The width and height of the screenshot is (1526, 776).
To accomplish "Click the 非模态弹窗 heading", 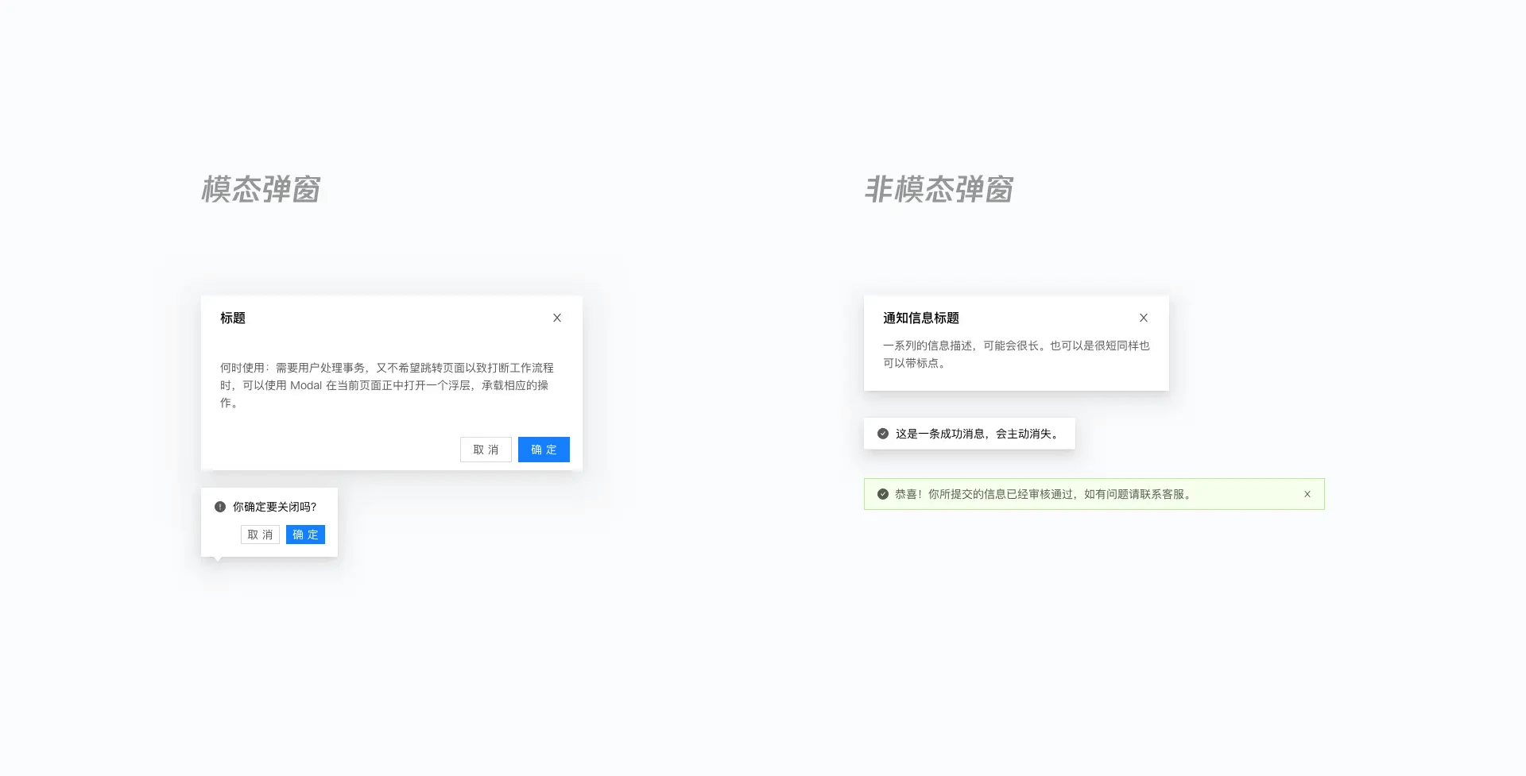I will (x=939, y=190).
